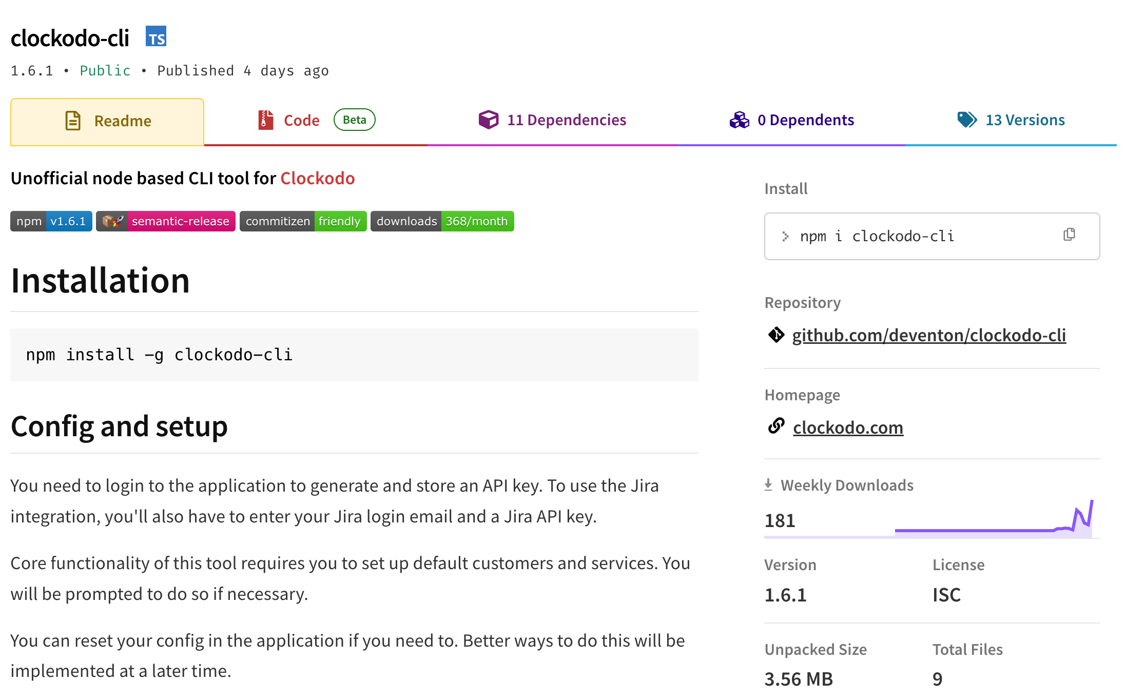Click the npm v1.6.1 badge
This screenshot has width=1126, height=700.
[x=51, y=221]
